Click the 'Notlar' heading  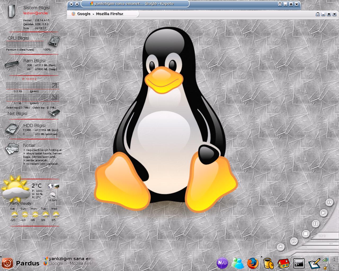[x=29, y=145]
